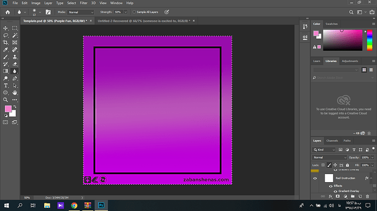Screen dimensions: 377x211
Task: Open the Edit Toolbar three-dots menu
Action: click(x=15, y=100)
